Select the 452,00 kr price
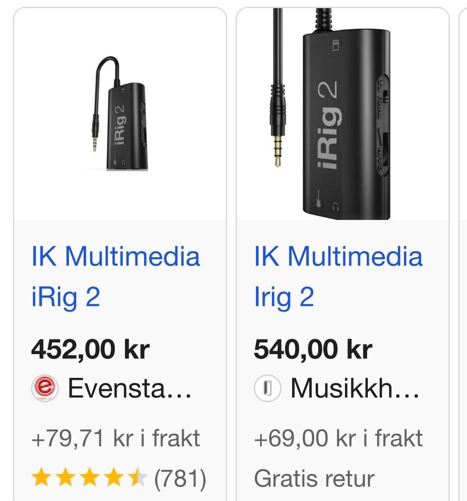The image size is (467, 501). point(90,349)
